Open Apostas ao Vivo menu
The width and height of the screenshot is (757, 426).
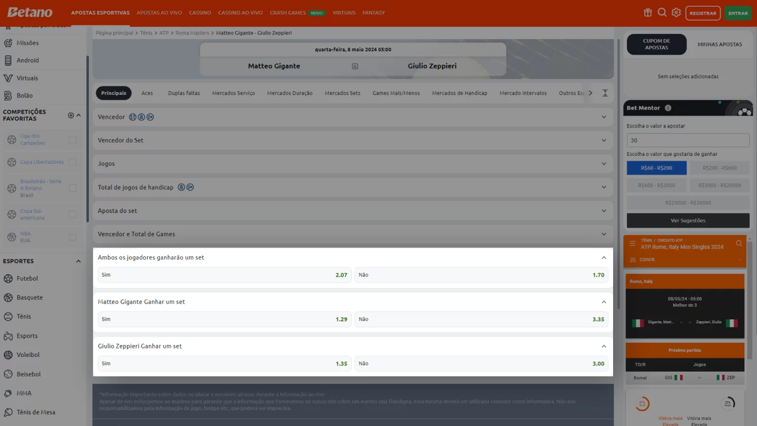(x=159, y=13)
